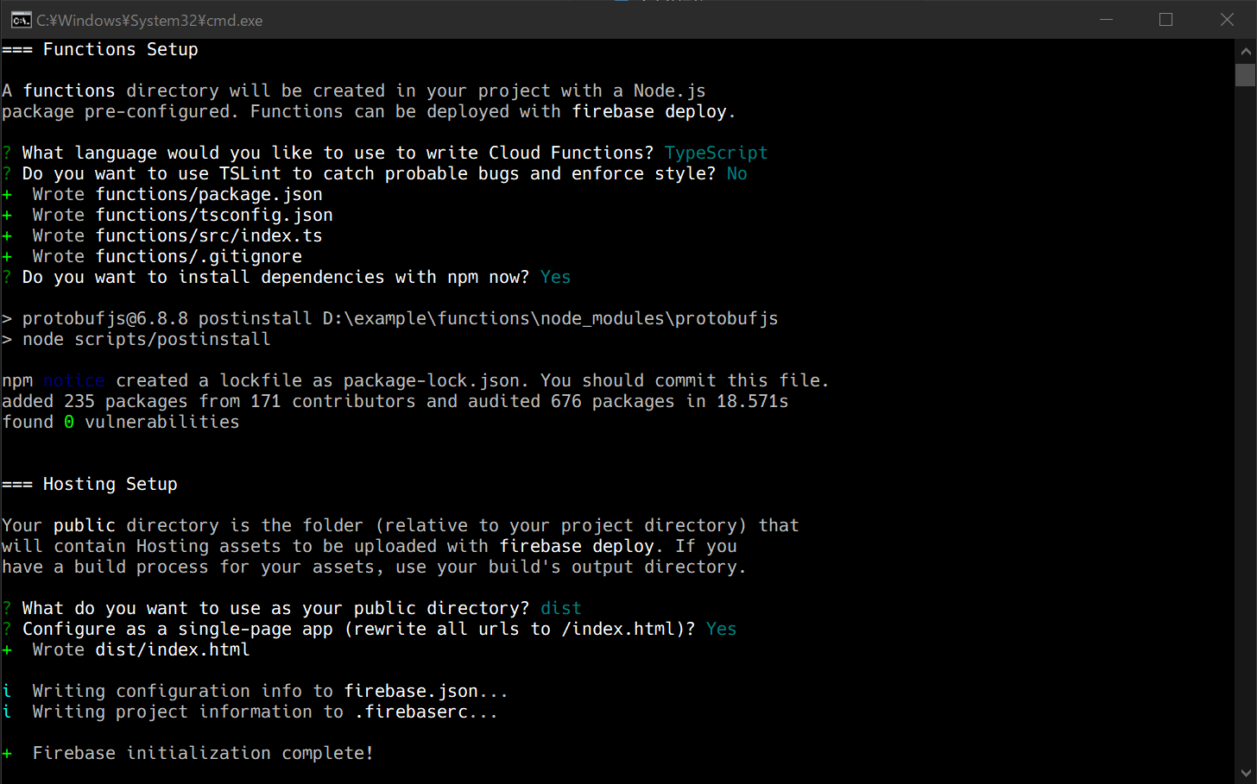Click the 'Wrote dist/index.html' line
This screenshot has height=784, width=1257.
[141, 649]
